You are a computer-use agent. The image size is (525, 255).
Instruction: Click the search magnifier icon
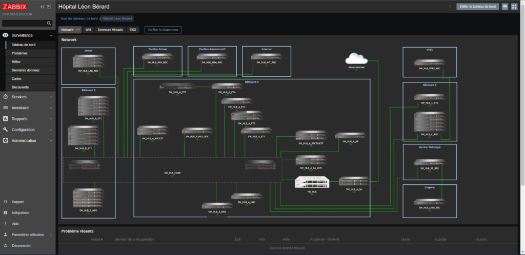click(x=49, y=24)
